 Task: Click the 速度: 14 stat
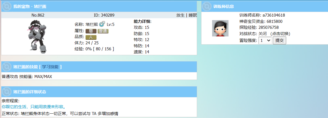pyautogui.click(x=141, y=52)
